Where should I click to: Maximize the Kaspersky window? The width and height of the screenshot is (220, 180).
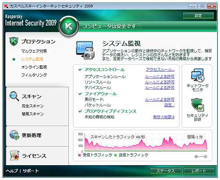coord(202,6)
